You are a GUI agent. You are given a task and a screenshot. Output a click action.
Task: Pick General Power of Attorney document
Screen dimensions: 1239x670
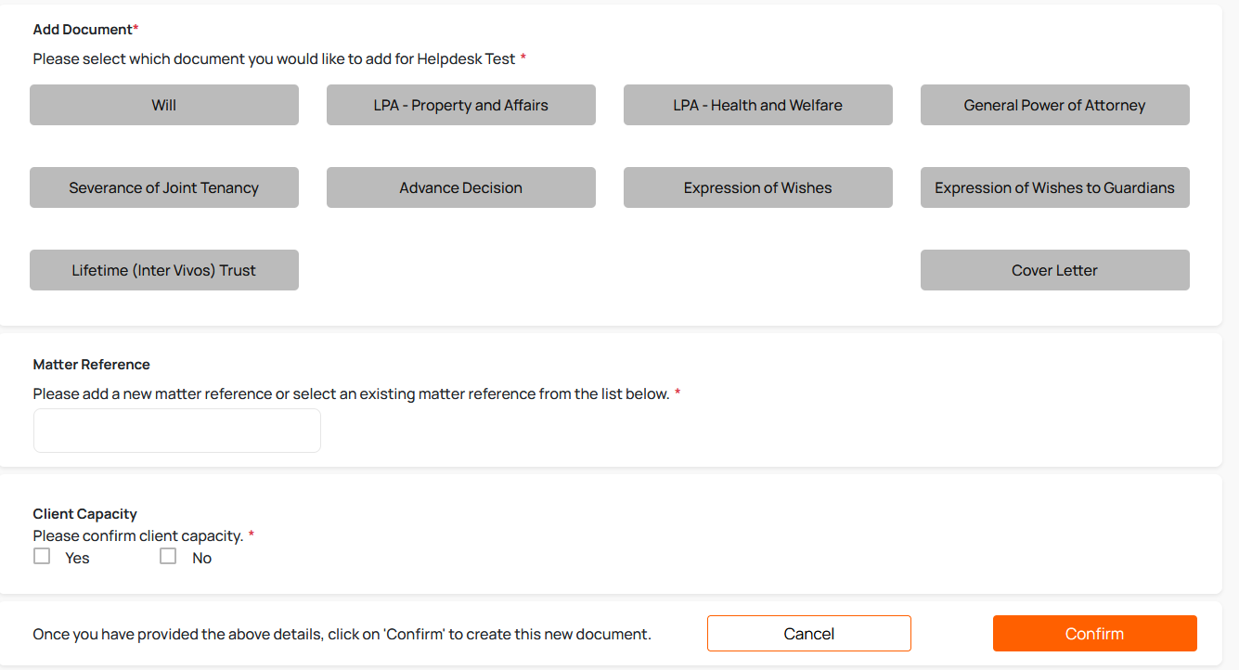[1055, 105]
